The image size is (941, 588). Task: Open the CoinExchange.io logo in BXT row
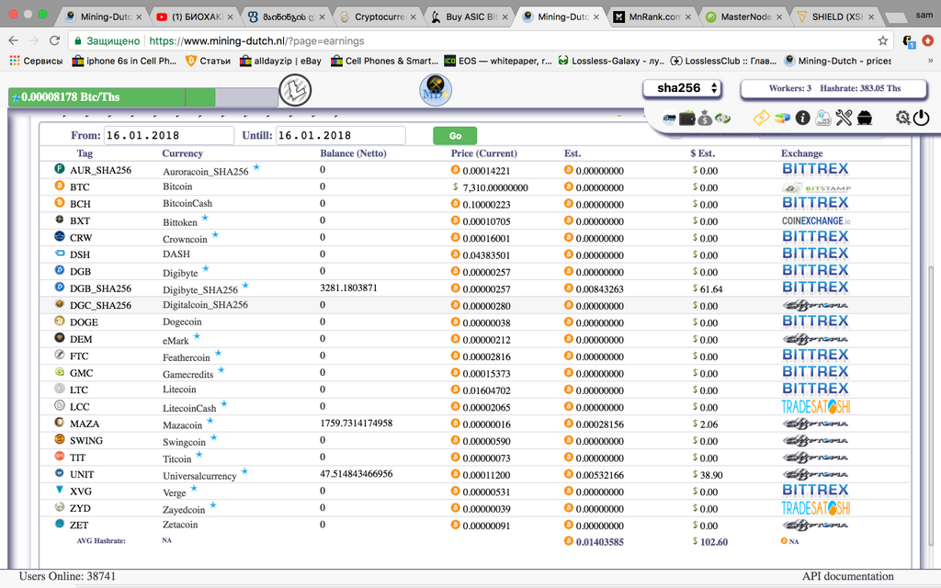tap(816, 220)
